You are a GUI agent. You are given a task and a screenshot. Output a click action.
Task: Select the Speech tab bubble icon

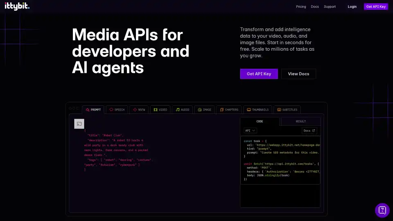(111, 110)
